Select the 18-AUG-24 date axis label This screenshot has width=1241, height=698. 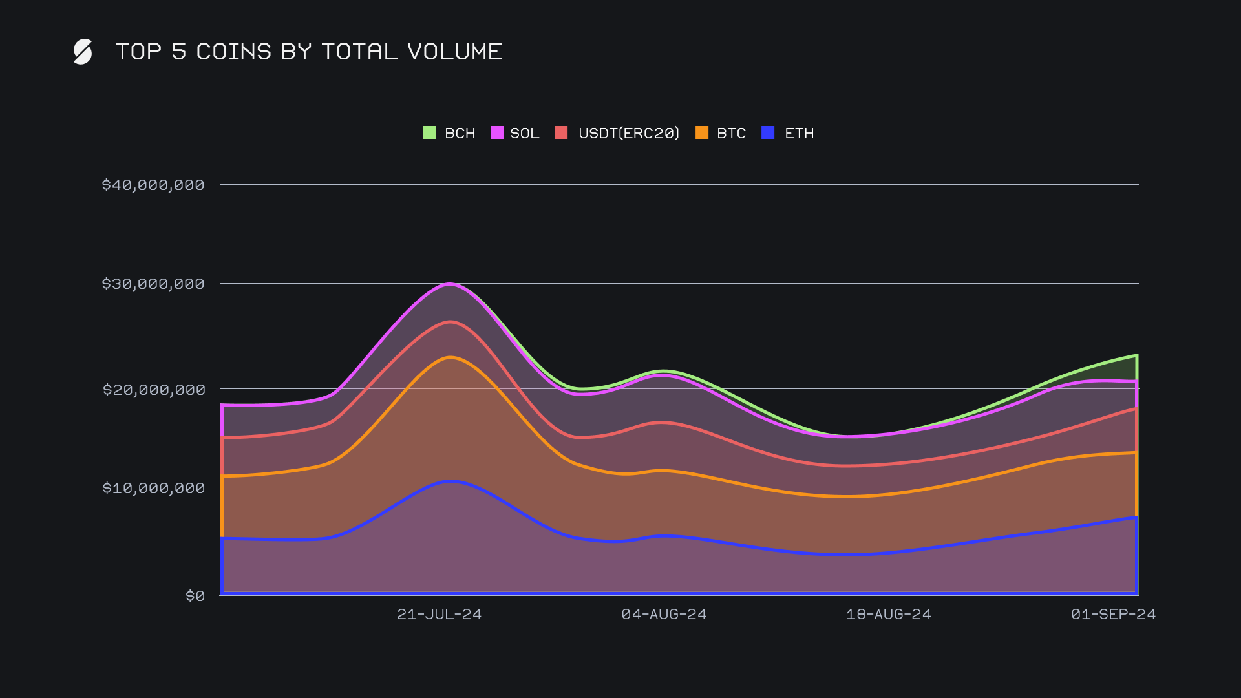(888, 614)
